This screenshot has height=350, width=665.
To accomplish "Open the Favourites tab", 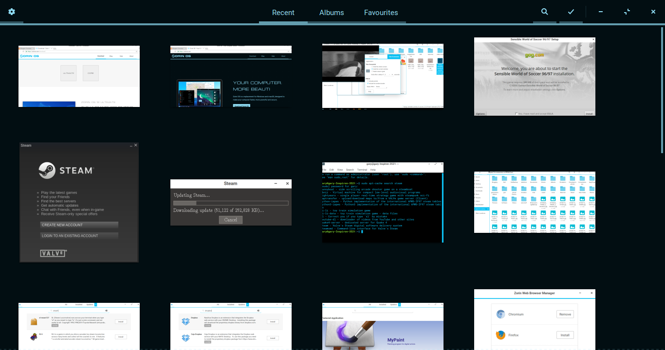I will click(x=381, y=13).
